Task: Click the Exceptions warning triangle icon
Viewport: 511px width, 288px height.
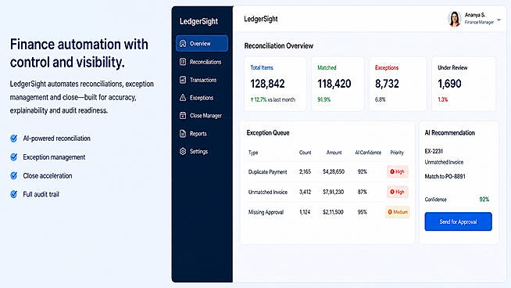Action: [x=183, y=97]
